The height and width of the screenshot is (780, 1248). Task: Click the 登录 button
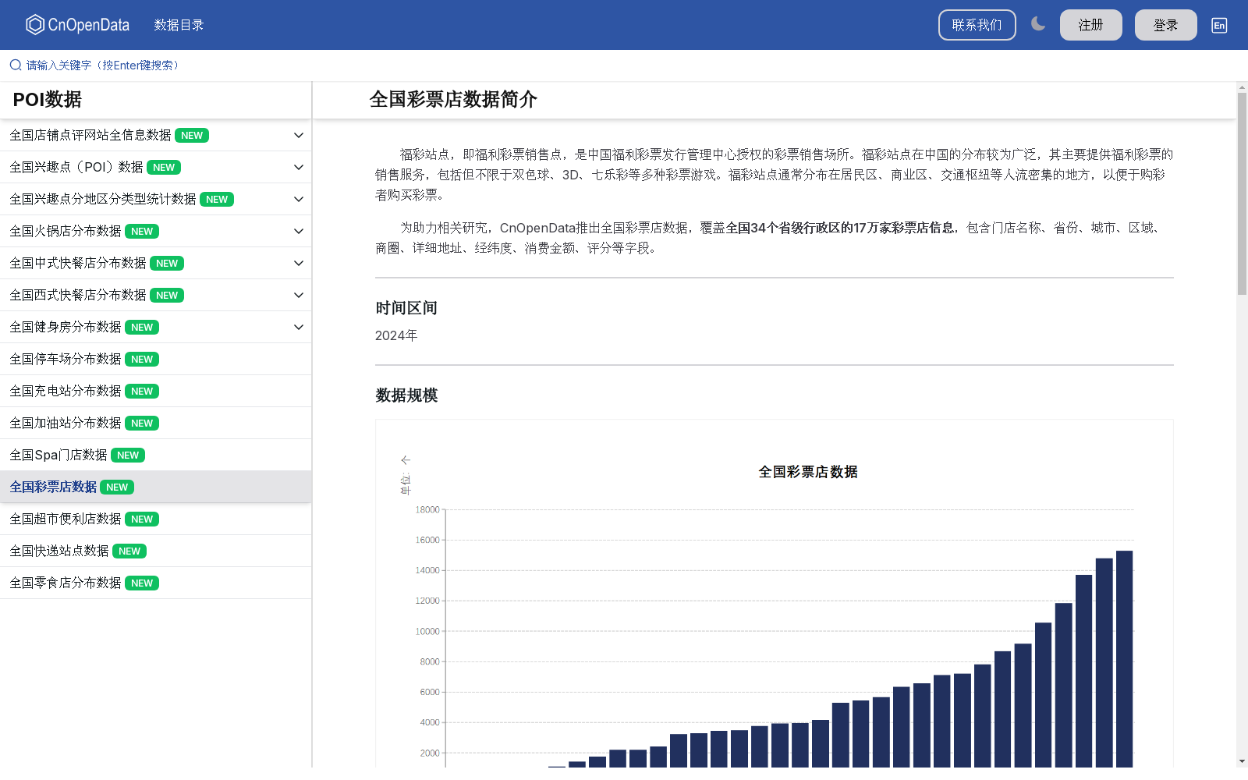coord(1165,25)
